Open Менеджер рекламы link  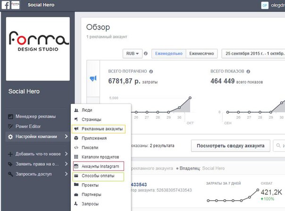point(36,116)
